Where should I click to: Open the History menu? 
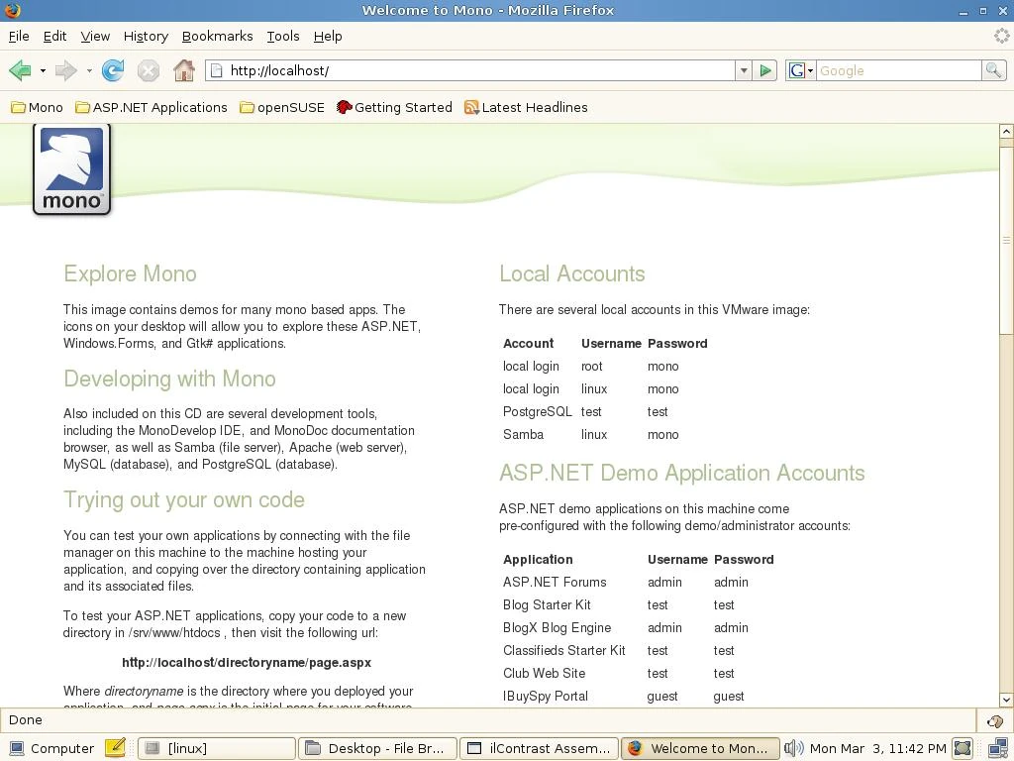(x=146, y=37)
